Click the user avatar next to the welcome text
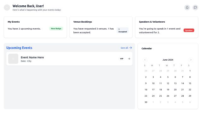Viewport: 202px width, 113px height. (7, 8)
